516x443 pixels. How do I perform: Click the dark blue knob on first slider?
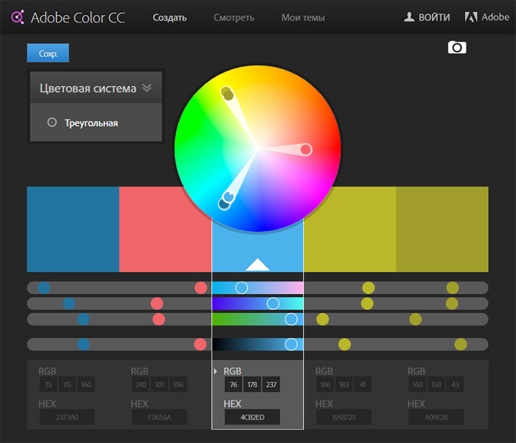(x=44, y=287)
